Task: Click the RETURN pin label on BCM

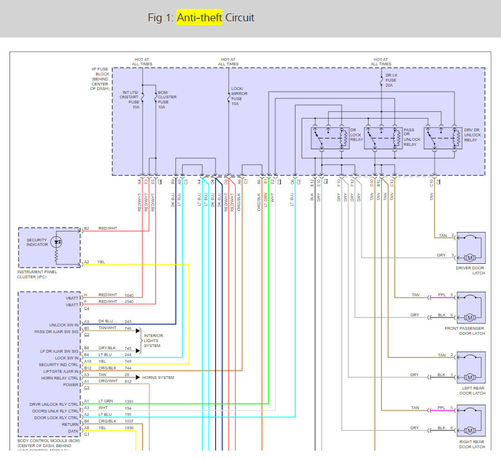Action: click(x=70, y=425)
